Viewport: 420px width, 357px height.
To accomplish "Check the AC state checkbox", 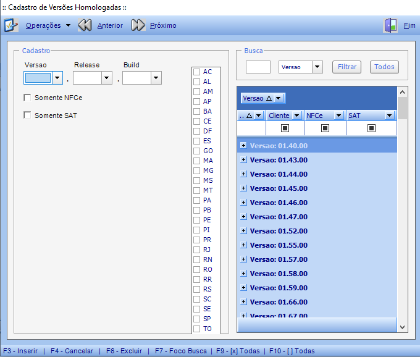I will tap(196, 72).
